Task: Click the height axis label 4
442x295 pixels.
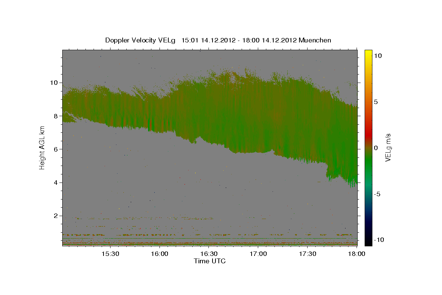Action: click(x=56, y=183)
